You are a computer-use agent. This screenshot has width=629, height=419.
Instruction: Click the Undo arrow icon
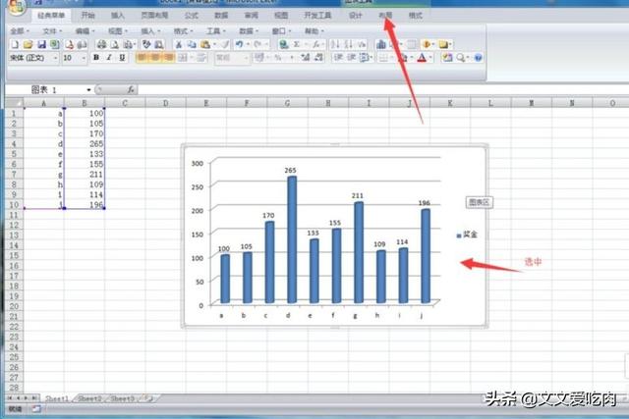click(x=239, y=44)
